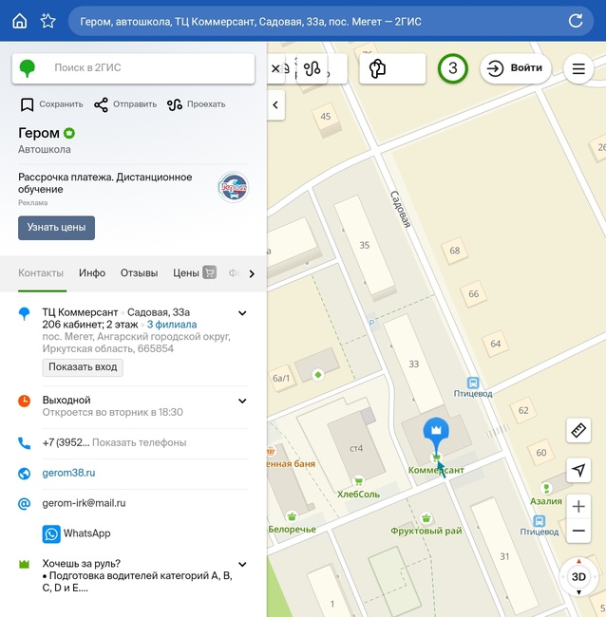Log in with Войти button
Screen dimensions: 606x617
pyautogui.click(x=515, y=68)
